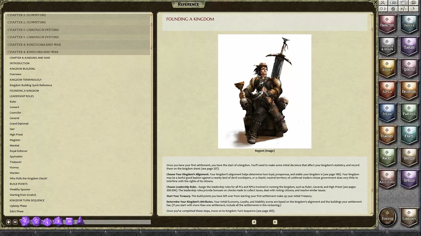Image resolution: width=421 pixels, height=236 pixels.
Task: Open Kingdom Terminology entry
Action: 26,80
